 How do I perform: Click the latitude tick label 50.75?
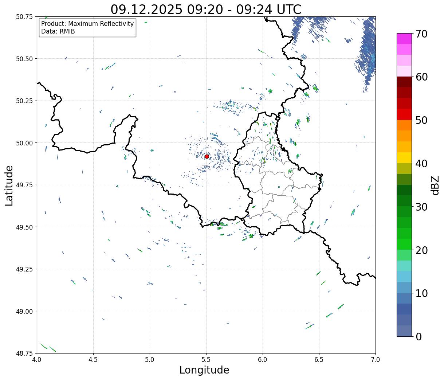pos(24,17)
